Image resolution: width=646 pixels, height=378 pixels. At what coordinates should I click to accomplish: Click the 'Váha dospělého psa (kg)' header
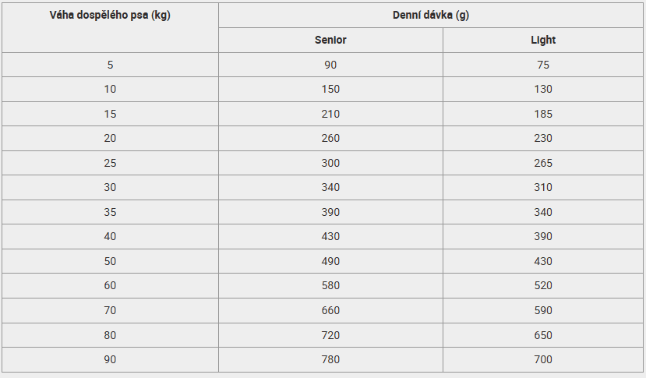tap(110, 15)
